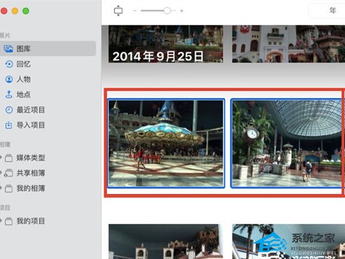This screenshot has width=345, height=259.
Task: Open 回忆 in the sidebar
Action: (24, 64)
